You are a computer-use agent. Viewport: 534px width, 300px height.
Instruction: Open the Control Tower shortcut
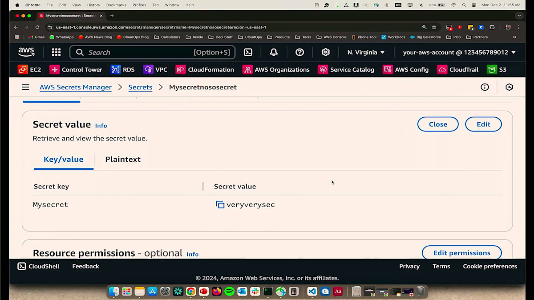pos(76,70)
